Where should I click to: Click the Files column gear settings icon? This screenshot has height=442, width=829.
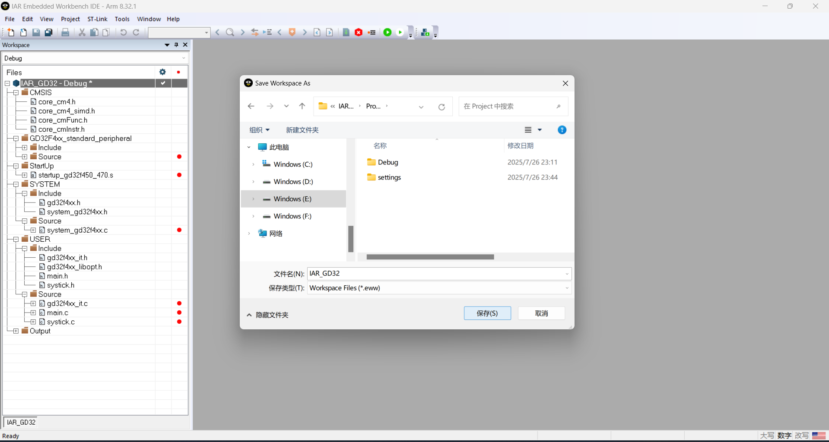click(162, 72)
